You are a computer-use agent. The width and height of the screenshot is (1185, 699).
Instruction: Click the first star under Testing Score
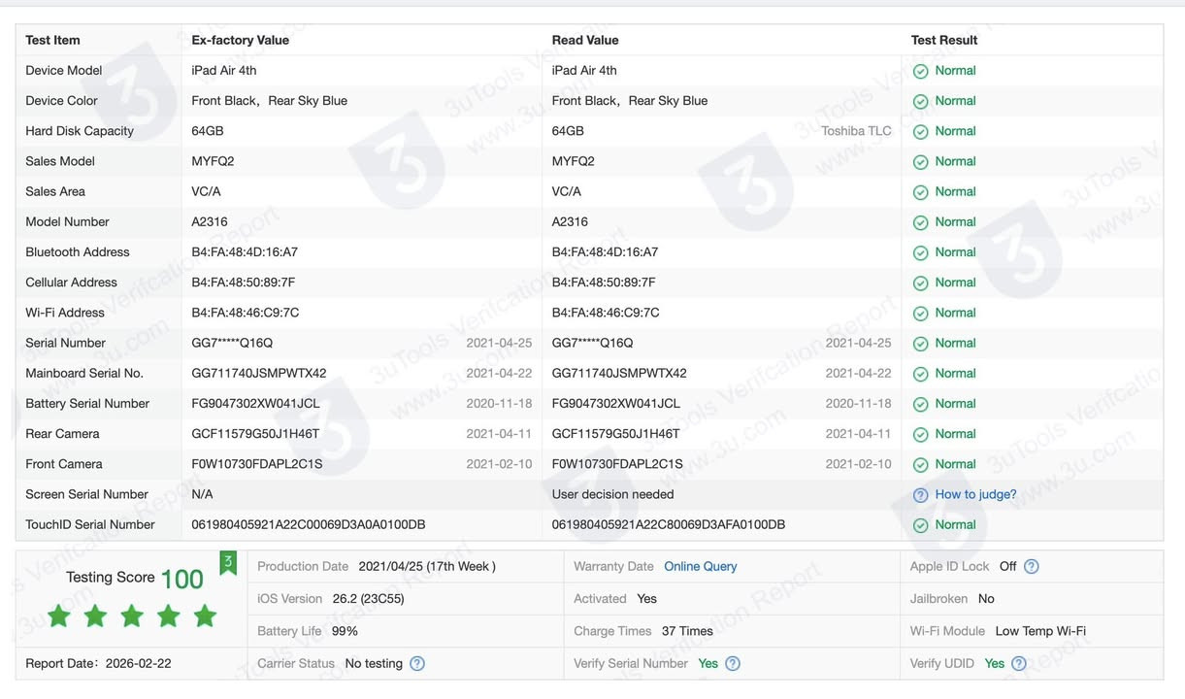[58, 616]
